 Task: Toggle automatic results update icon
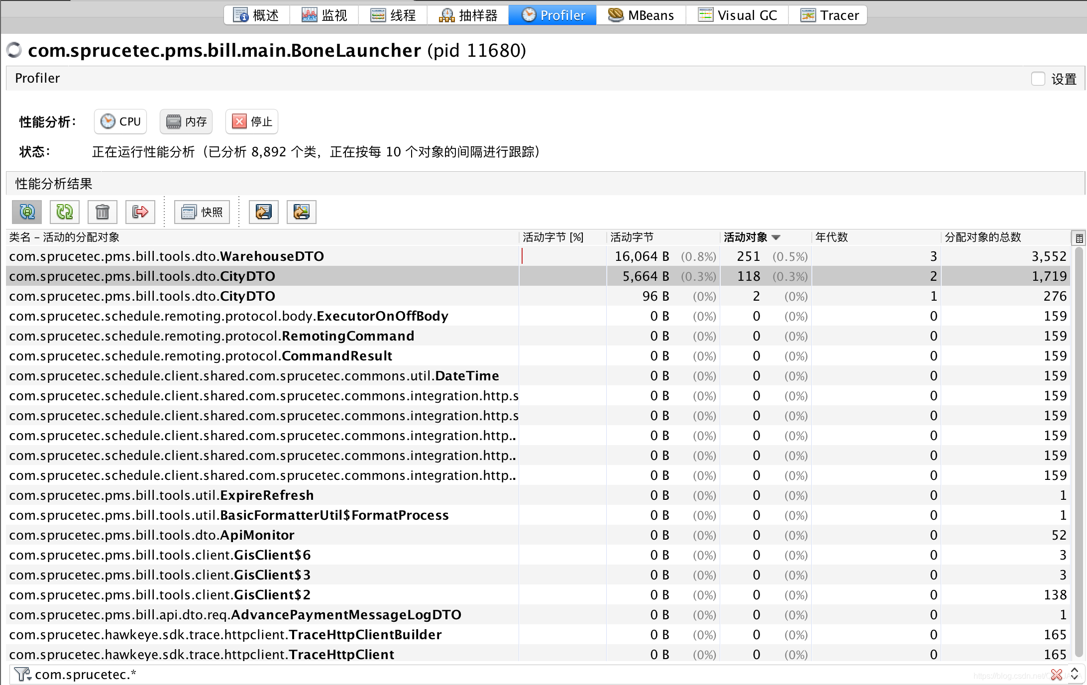[x=27, y=212]
